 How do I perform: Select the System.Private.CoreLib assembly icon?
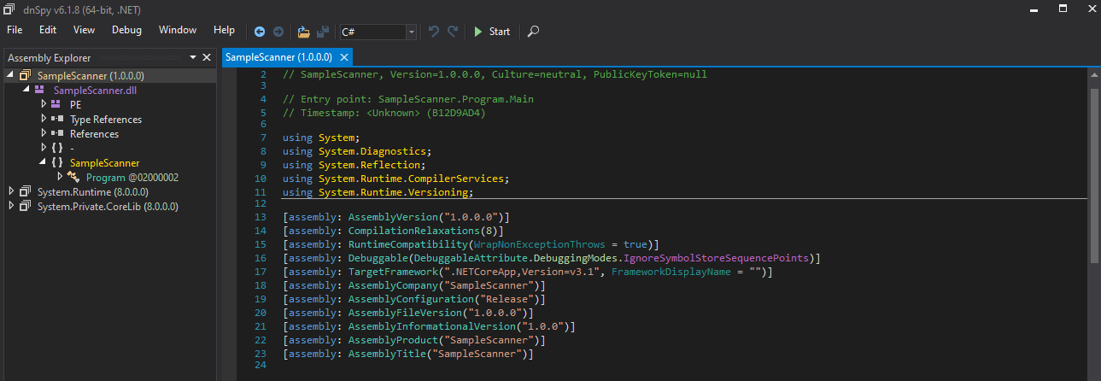tap(24, 206)
